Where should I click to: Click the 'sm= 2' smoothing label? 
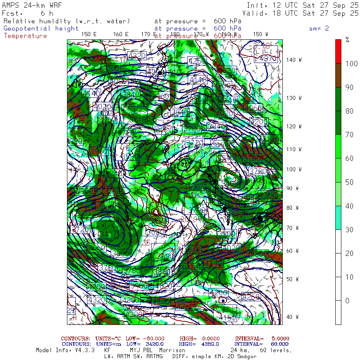click(x=319, y=28)
